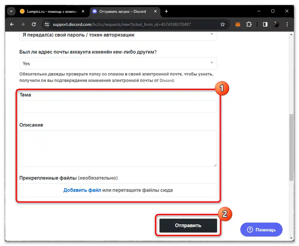This screenshot has height=246, width=299.
Task: Click the scrollbar down arrow
Action: pos(291,238)
